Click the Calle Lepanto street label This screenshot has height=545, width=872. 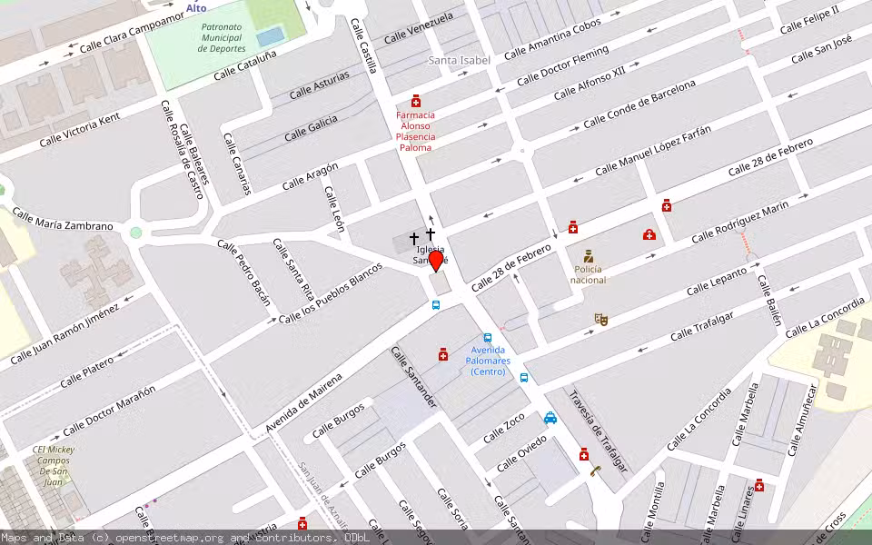tap(717, 282)
